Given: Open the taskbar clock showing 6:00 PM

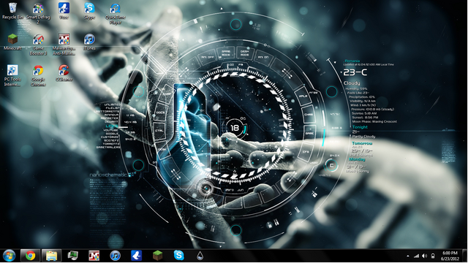Looking at the screenshot, I should 450,256.
